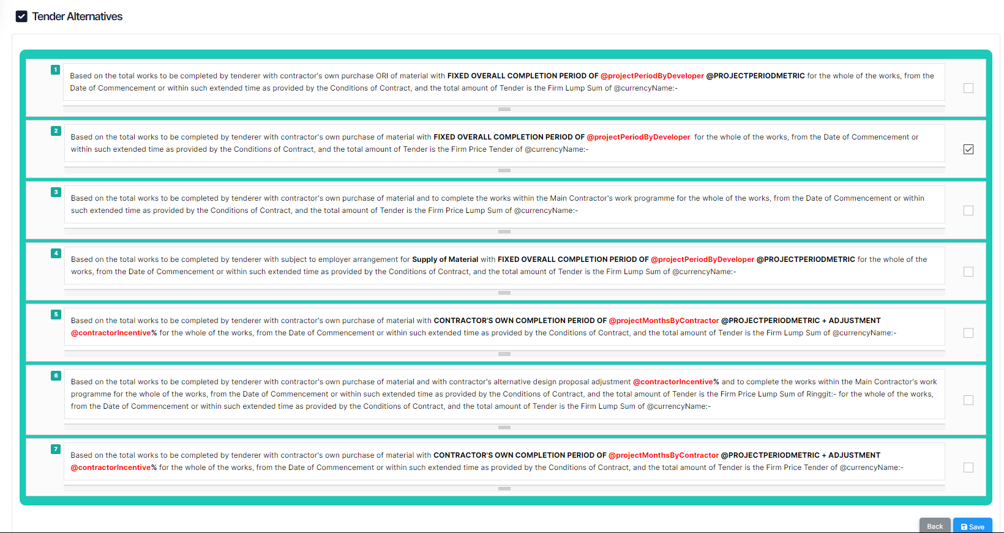Screen dimensions: 1004x533
Task: Click into alternative 5 Firm Lump Sum text
Action: 504,327
